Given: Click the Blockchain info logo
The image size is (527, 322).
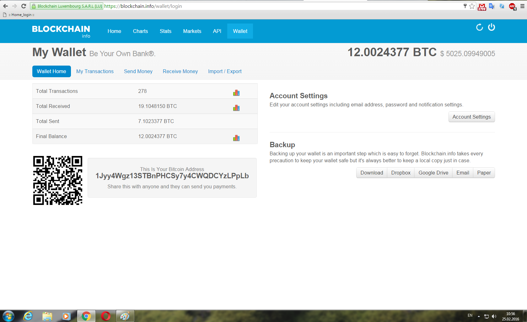Looking at the screenshot, I should coord(61,31).
